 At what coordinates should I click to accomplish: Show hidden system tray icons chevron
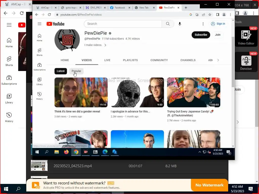coord(200,152)
